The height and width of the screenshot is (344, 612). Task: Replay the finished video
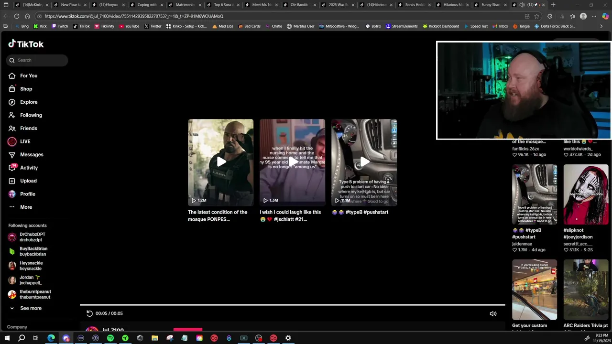(89, 313)
